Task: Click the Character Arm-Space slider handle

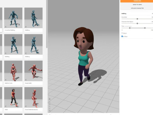Action: coord(137,23)
